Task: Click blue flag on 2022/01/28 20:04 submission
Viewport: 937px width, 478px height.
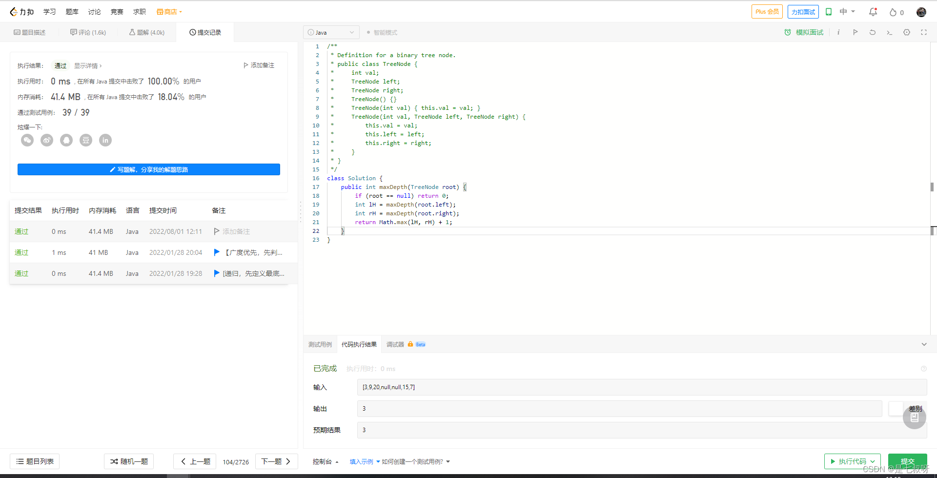Action: pos(217,252)
